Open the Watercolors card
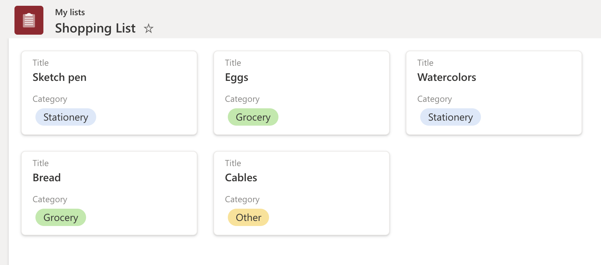Viewport: 601px width, 265px height. point(494,93)
